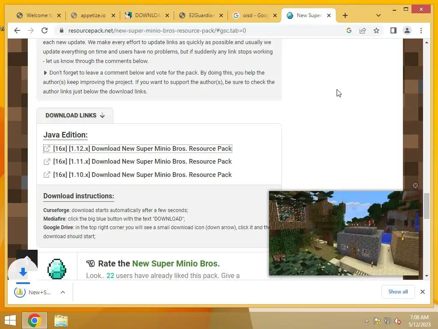Open the Windows Start button
438x329 pixels.
click(x=10, y=320)
